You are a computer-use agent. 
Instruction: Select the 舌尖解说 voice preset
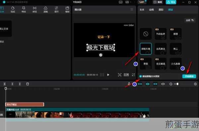coord(161,64)
